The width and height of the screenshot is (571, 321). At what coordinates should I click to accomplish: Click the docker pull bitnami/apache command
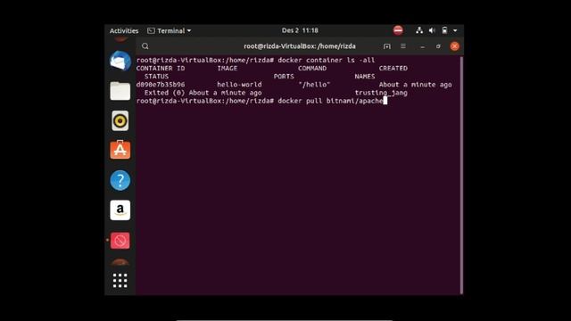330,101
